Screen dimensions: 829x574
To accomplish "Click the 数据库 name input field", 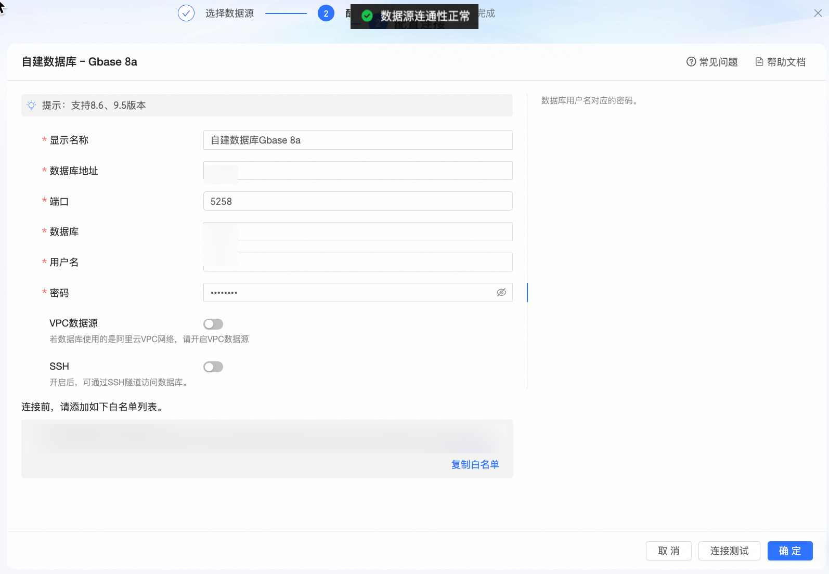I will click(358, 232).
